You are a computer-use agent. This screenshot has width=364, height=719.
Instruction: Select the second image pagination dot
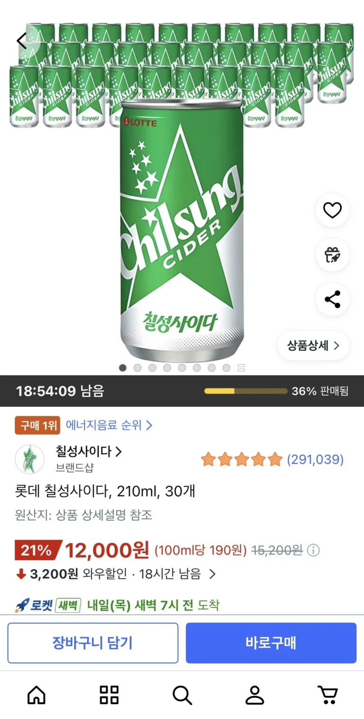137,368
